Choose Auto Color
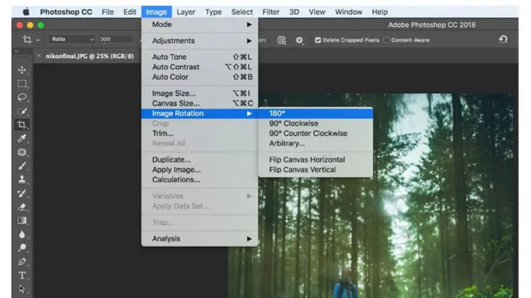Screen dimensions: 531x298 click(x=200, y=77)
